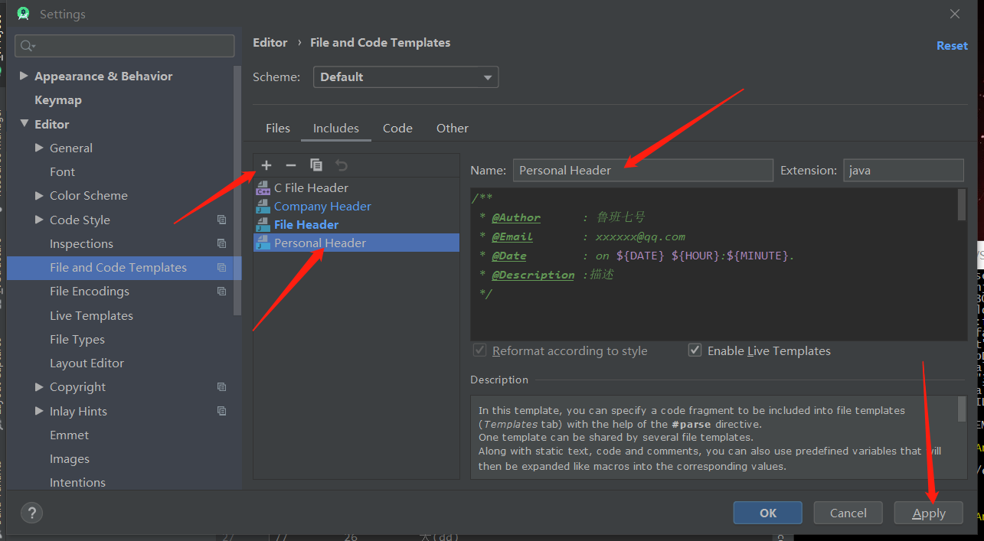The height and width of the screenshot is (541, 984).
Task: Switch to the Code tab
Action: coord(397,128)
